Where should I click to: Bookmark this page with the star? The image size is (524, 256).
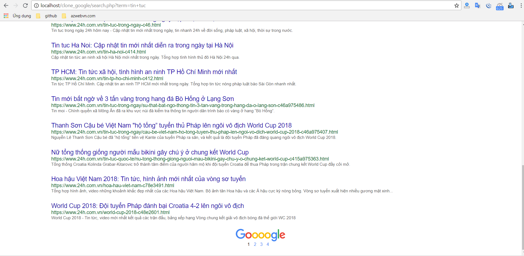pyautogui.click(x=457, y=5)
